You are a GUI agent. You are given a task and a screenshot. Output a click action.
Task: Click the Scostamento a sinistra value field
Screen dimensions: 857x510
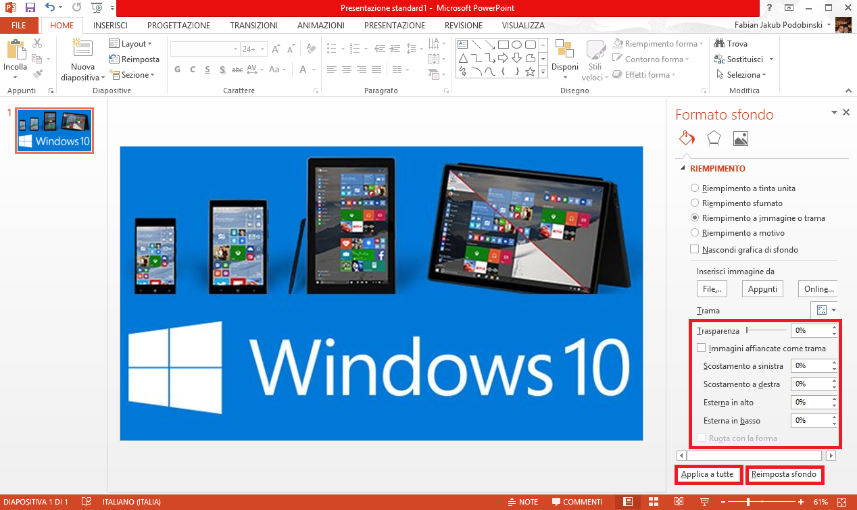click(x=810, y=365)
